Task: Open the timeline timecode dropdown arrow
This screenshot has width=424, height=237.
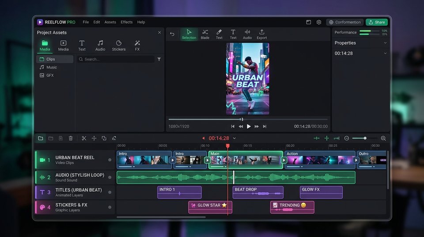Action: coord(234,138)
